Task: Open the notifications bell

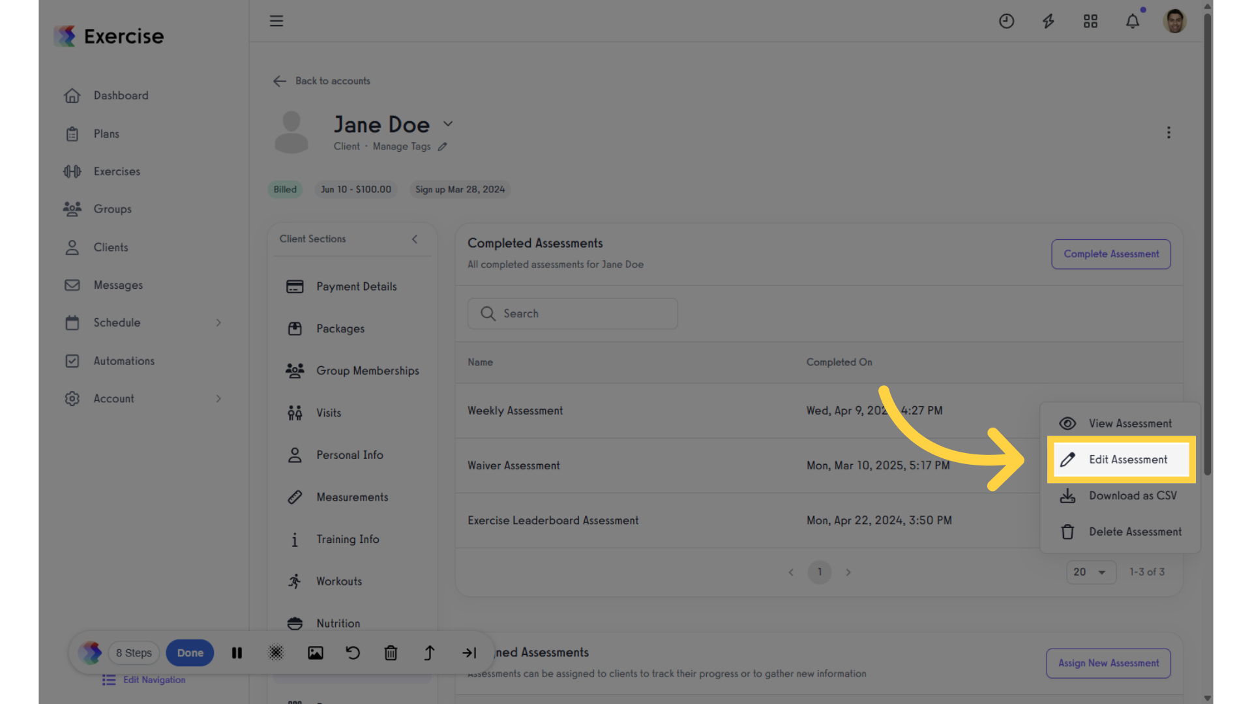Action: (1133, 22)
